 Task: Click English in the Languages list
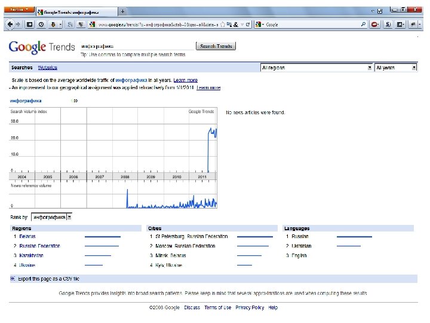pyautogui.click(x=299, y=255)
